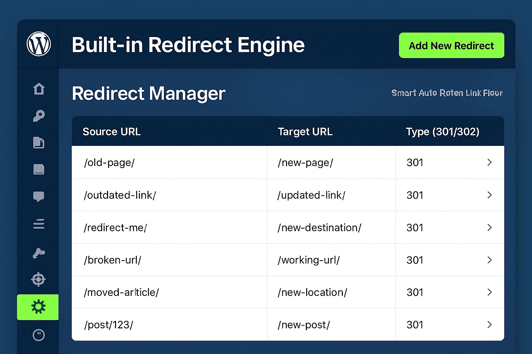Expand the /post/123/ row chevron
The image size is (532, 354).
[489, 325]
